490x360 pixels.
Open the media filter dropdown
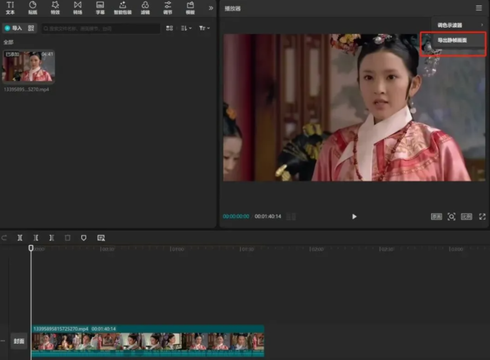click(x=204, y=28)
